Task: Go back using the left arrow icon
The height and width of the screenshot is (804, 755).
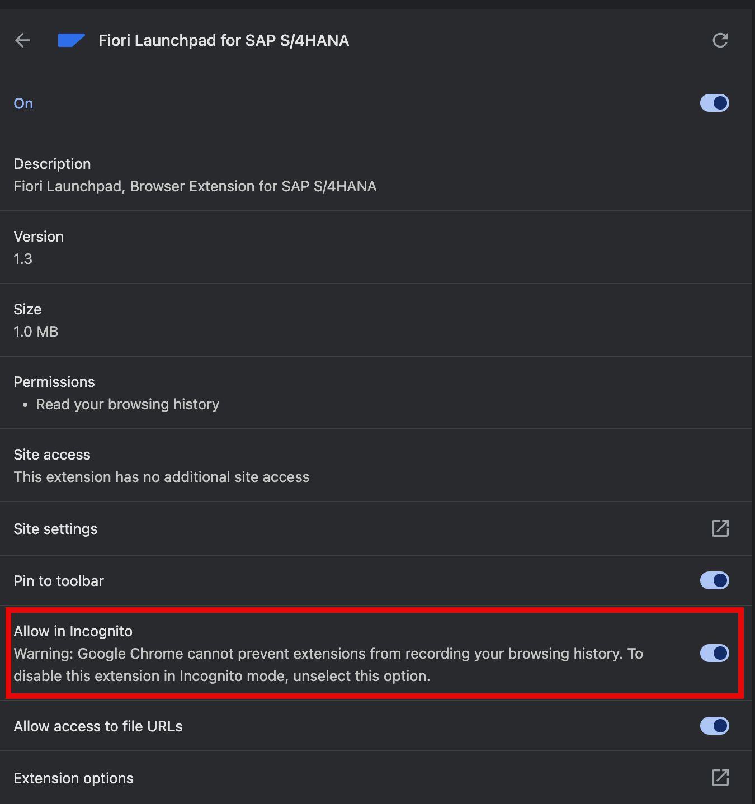Action: pos(22,40)
